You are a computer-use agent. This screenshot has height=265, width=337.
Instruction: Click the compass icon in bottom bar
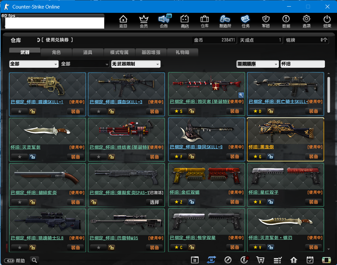tap(228, 260)
